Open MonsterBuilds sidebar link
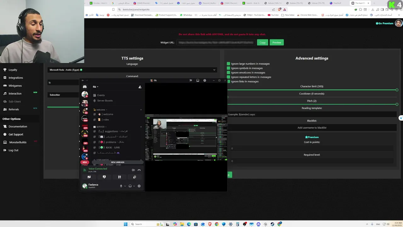Image resolution: width=403 pixels, height=227 pixels. (x=18, y=142)
